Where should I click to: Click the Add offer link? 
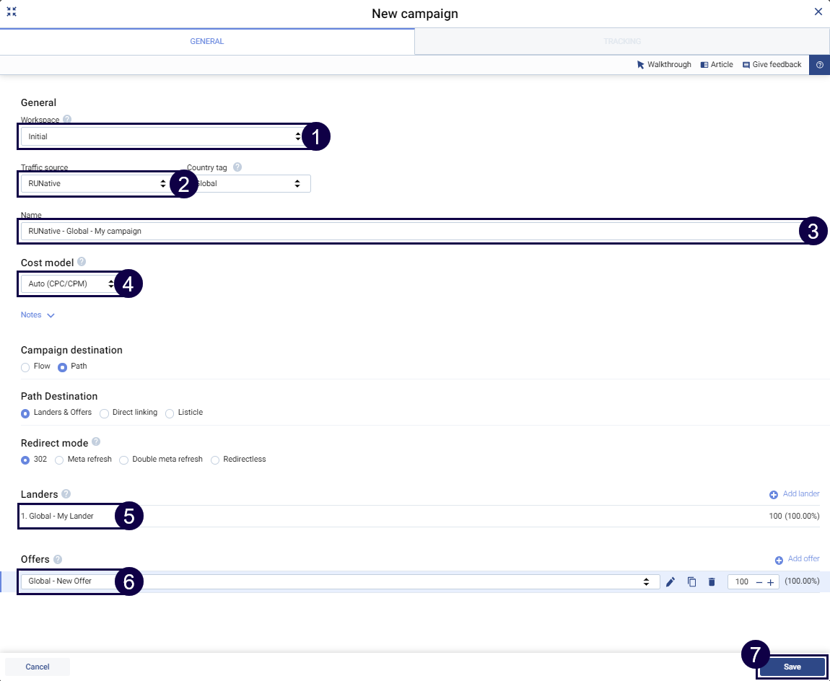(803, 559)
